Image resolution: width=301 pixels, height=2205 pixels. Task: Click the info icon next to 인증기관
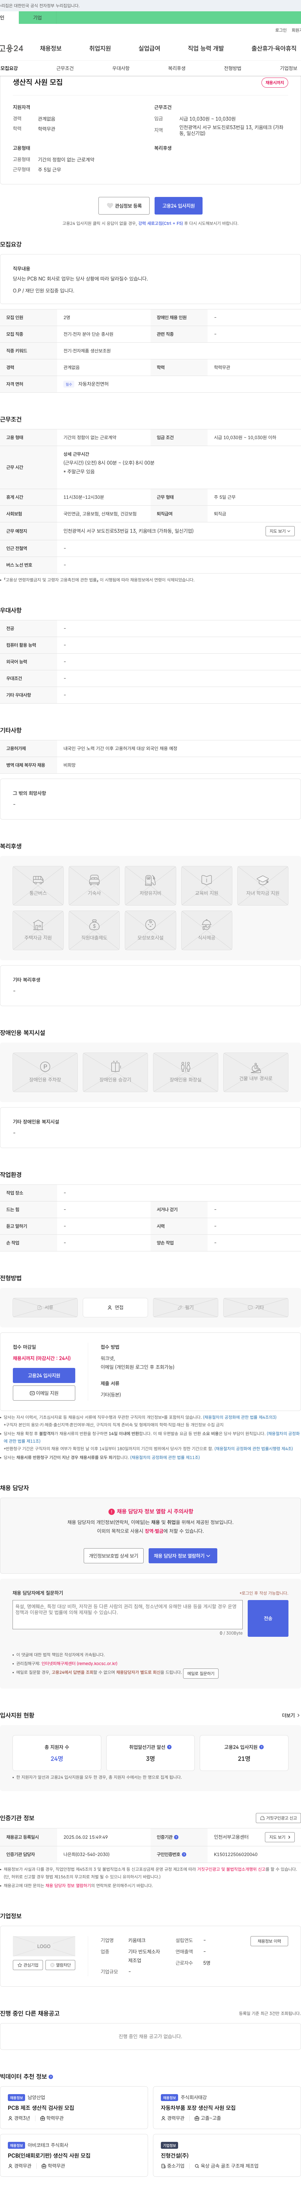176,1837
